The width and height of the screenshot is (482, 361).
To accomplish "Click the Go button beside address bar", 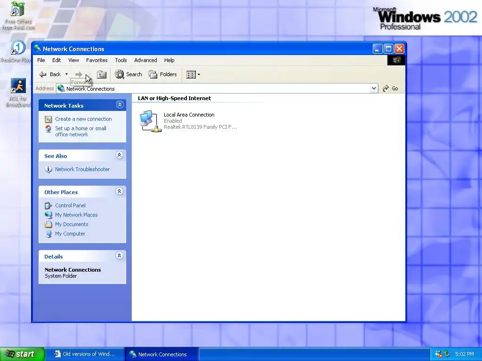I will click(390, 88).
